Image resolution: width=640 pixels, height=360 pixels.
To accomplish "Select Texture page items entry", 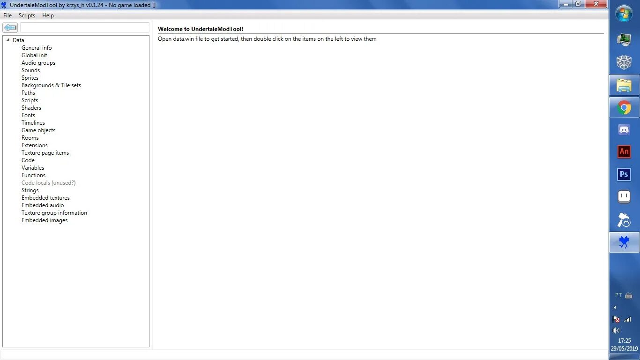I will [45, 153].
